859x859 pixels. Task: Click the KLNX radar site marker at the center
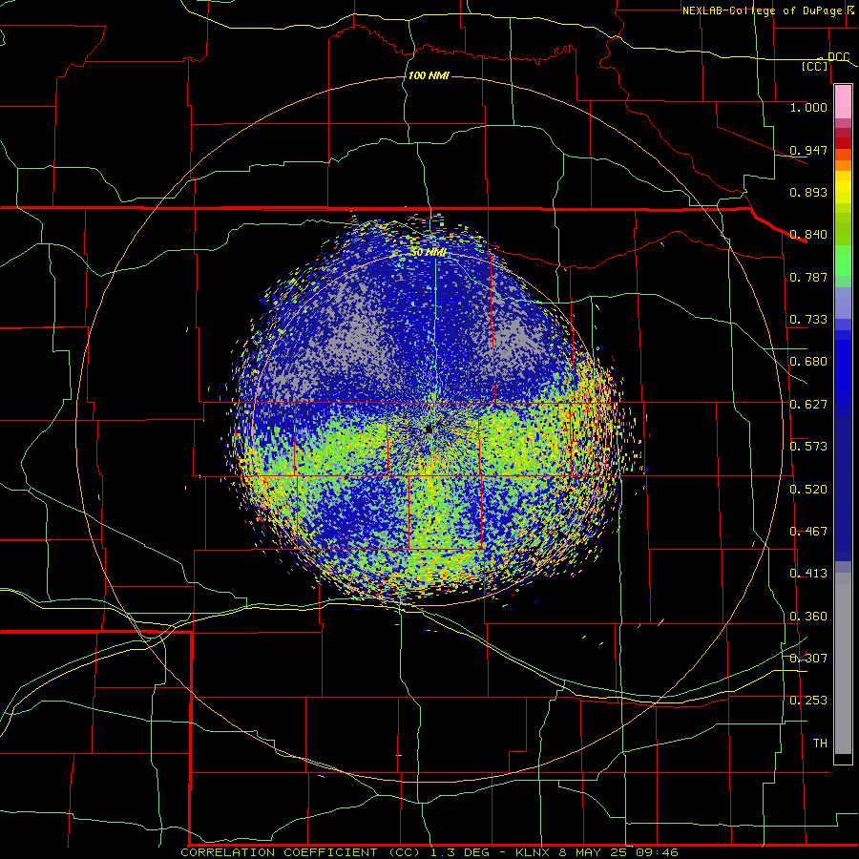429,429
